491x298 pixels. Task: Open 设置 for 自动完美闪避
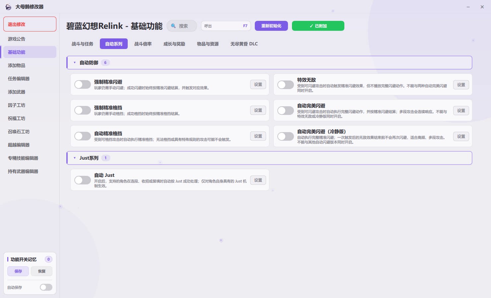coord(461,111)
